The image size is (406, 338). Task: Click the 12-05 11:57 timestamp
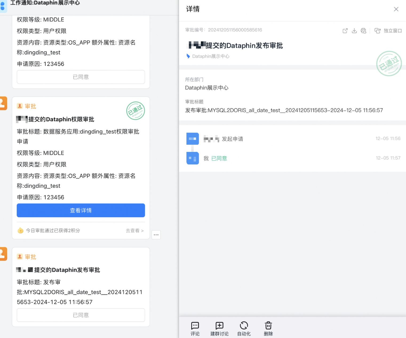[388, 158]
